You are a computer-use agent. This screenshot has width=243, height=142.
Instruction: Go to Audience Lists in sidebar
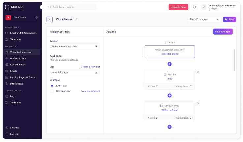point(18,58)
